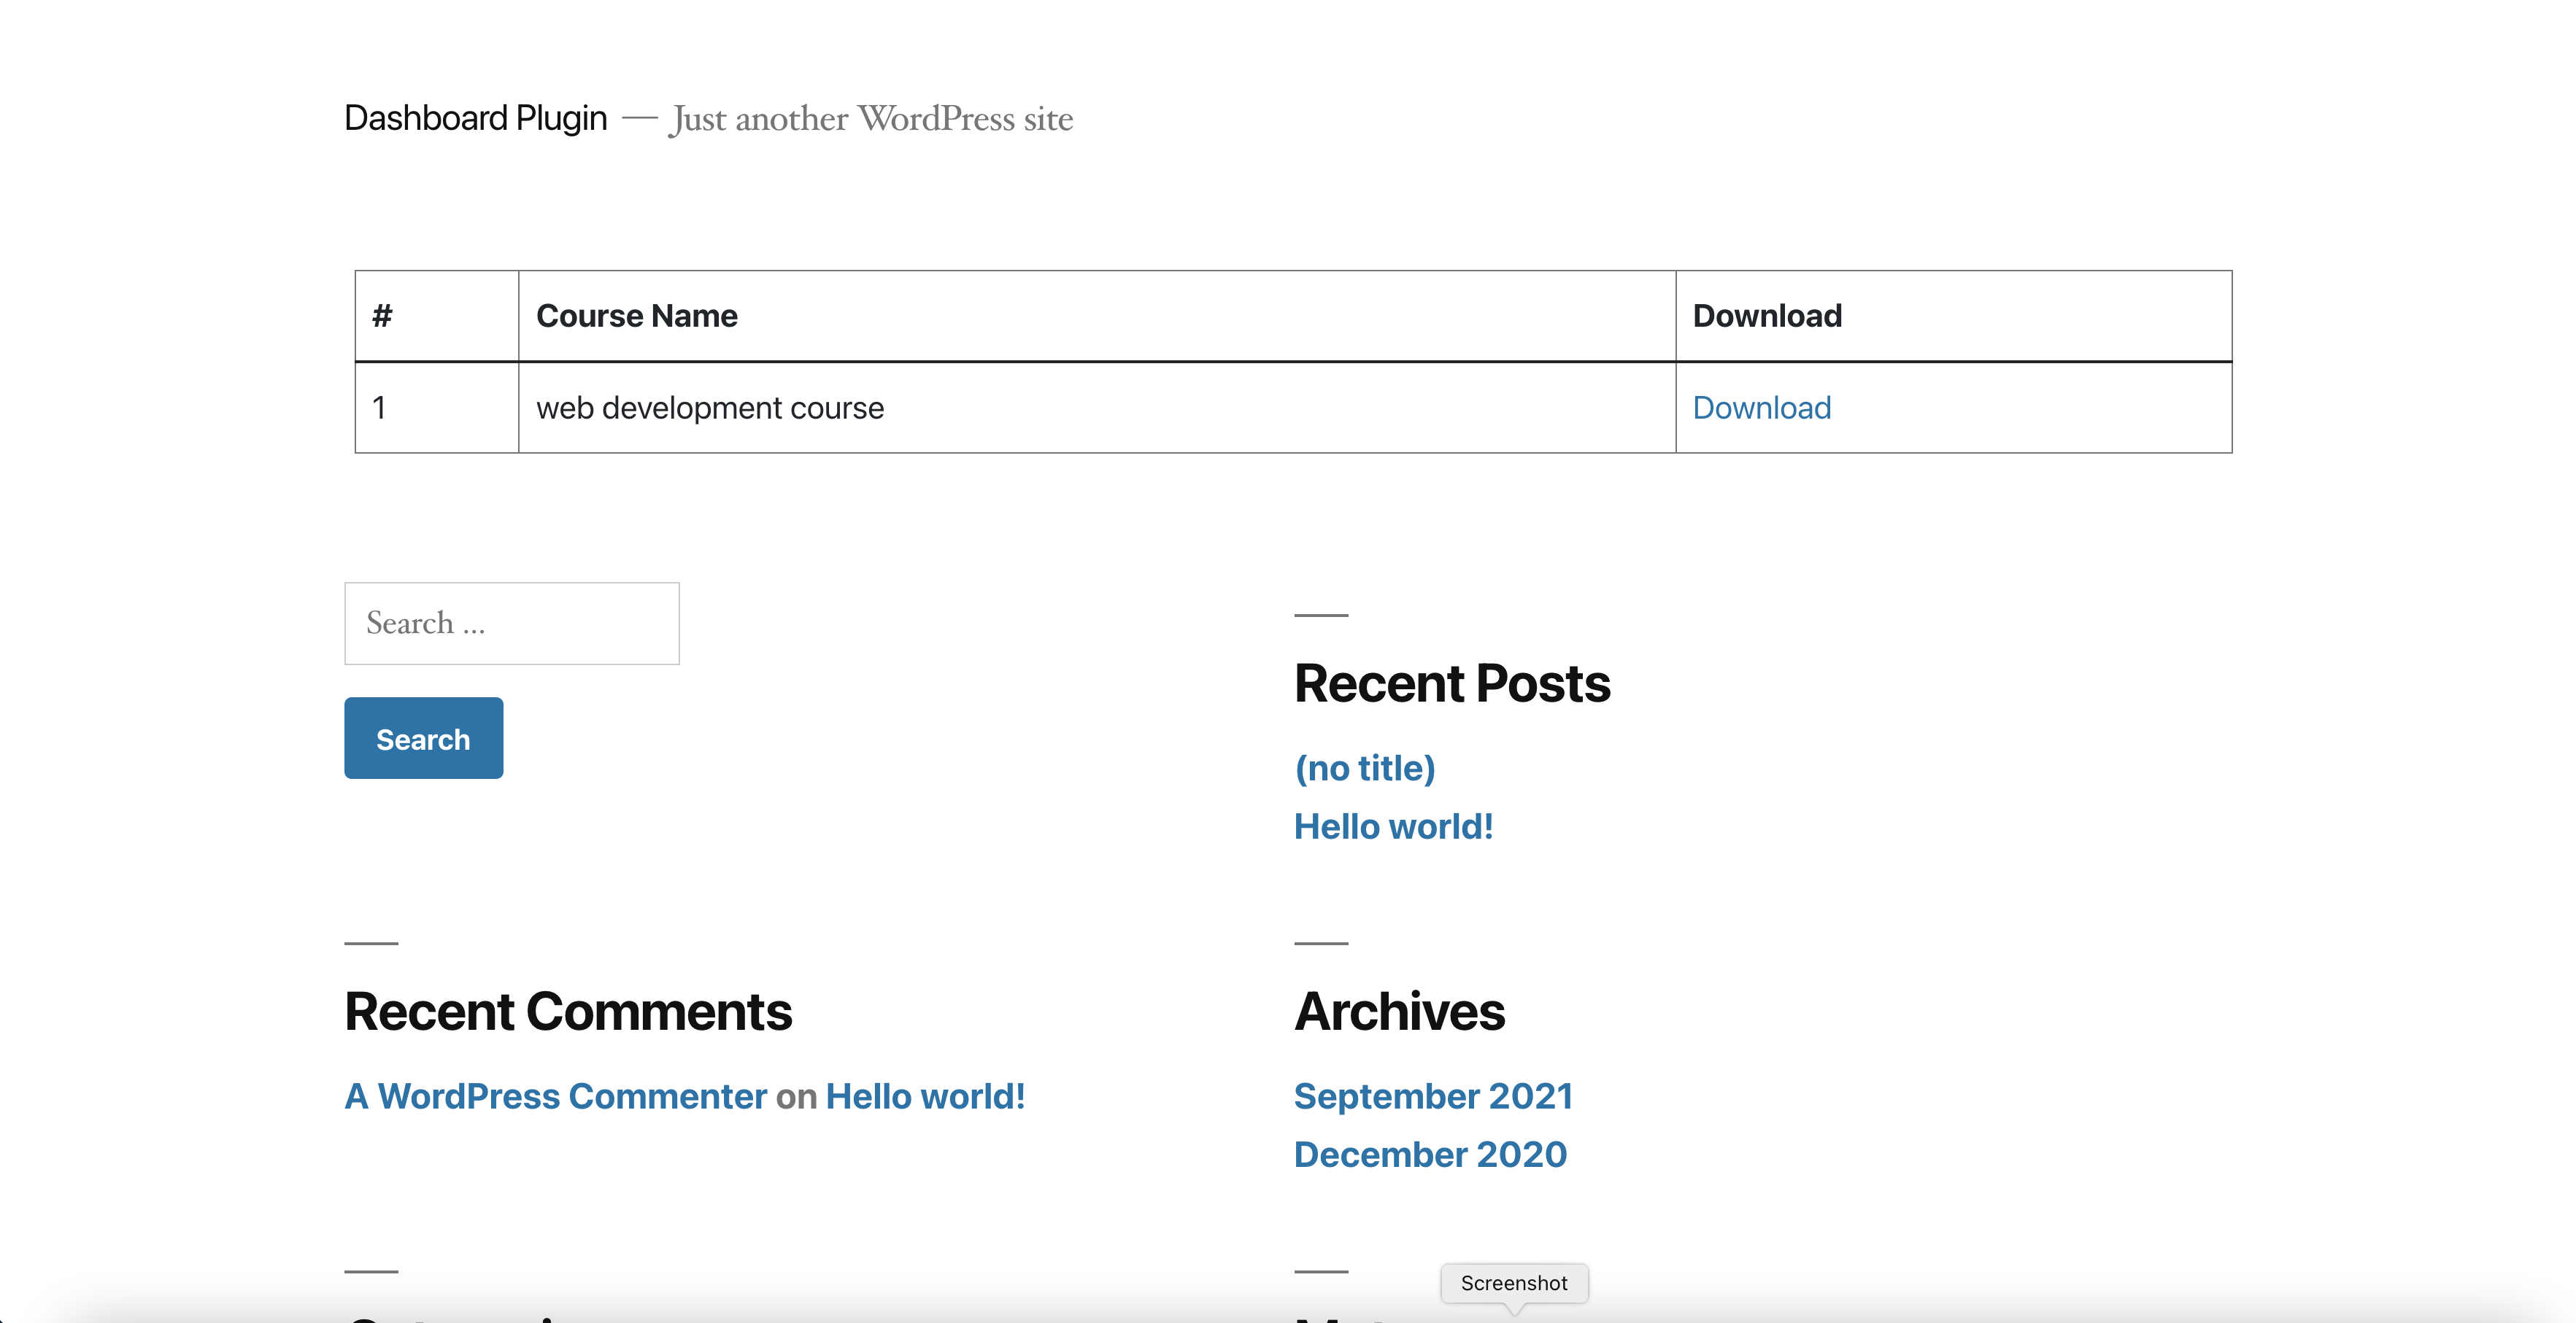Open 'Hello world!' under Recent Posts
2576x1323 pixels.
coord(1393,826)
